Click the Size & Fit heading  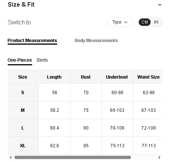click(x=21, y=5)
